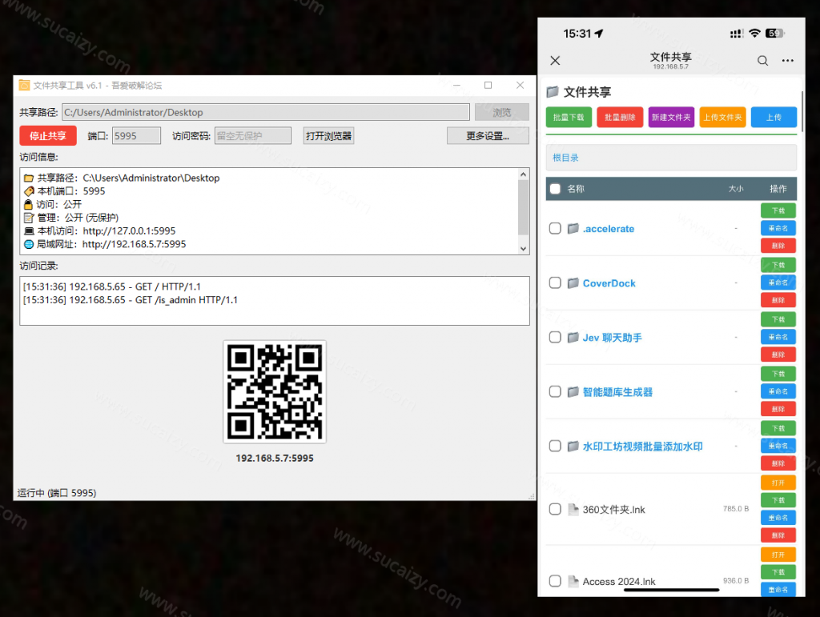Check the Jev 聊天助手 folder checkbox
The width and height of the screenshot is (820, 617).
tap(555, 337)
